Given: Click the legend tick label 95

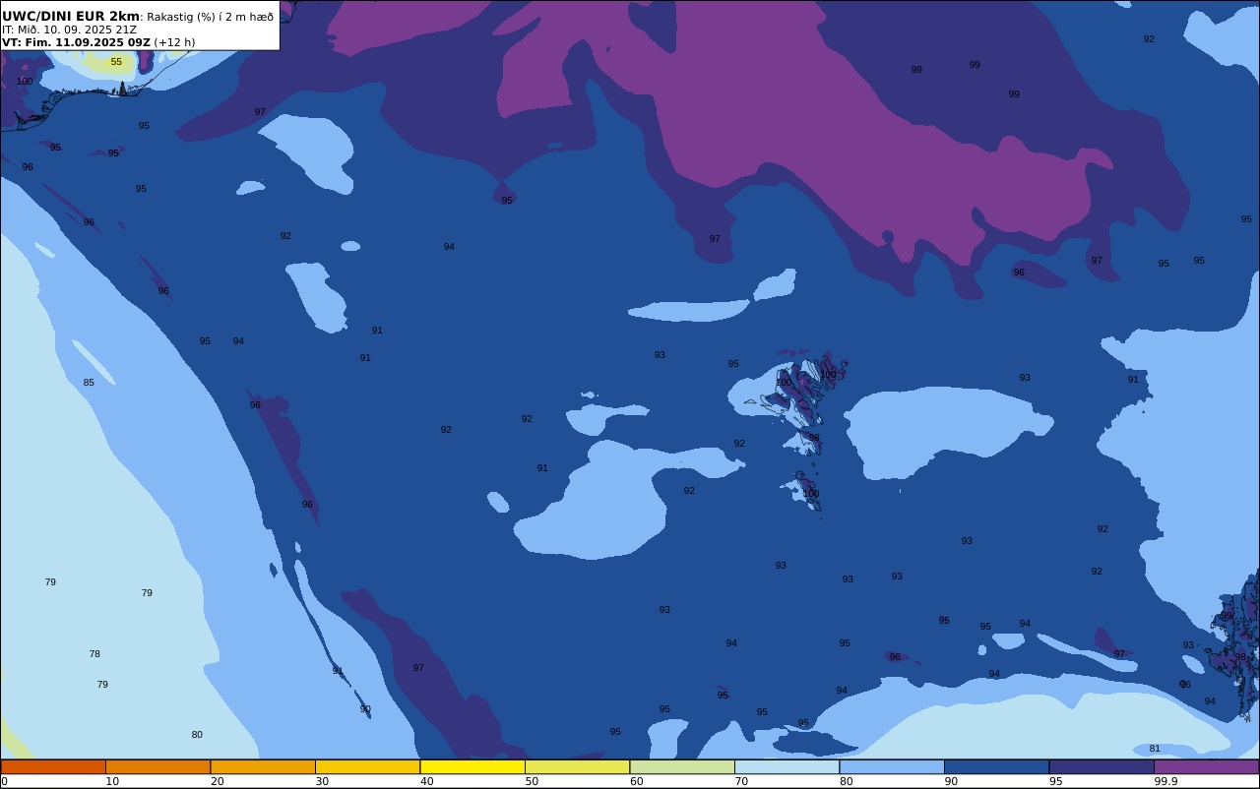Looking at the screenshot, I should pyautogui.click(x=1055, y=781).
